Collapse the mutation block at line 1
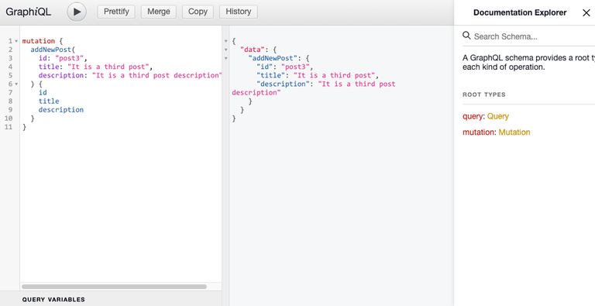The width and height of the screenshot is (595, 306). point(16,41)
